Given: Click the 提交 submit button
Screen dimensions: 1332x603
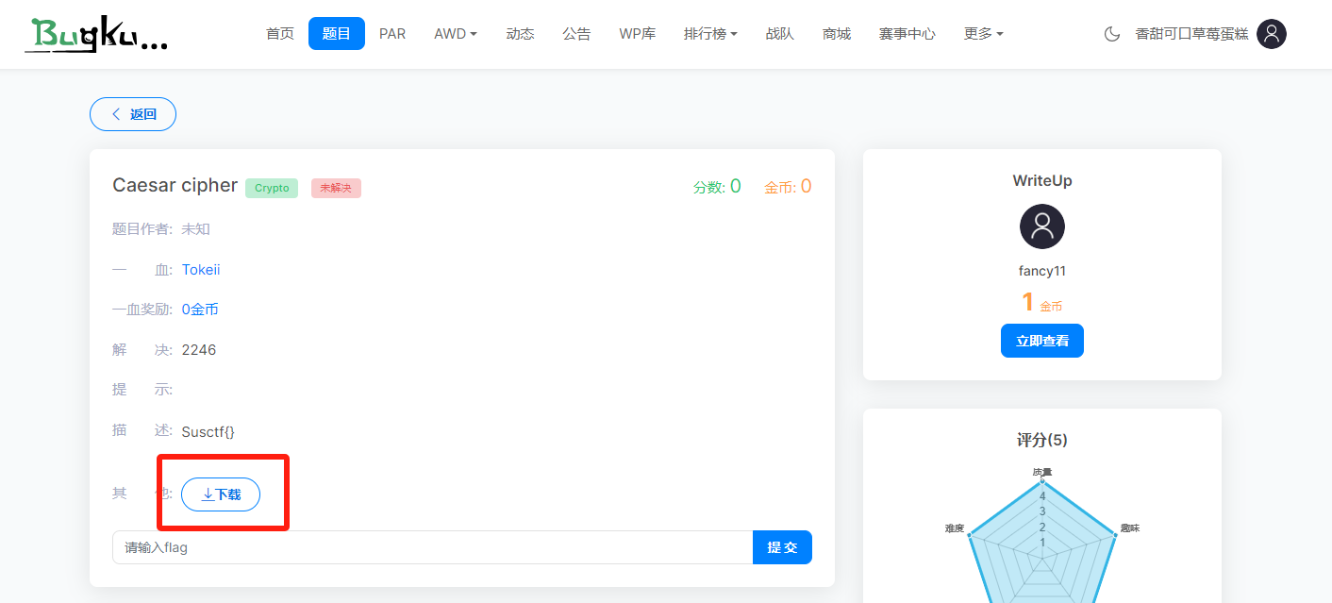Looking at the screenshot, I should click(x=782, y=546).
